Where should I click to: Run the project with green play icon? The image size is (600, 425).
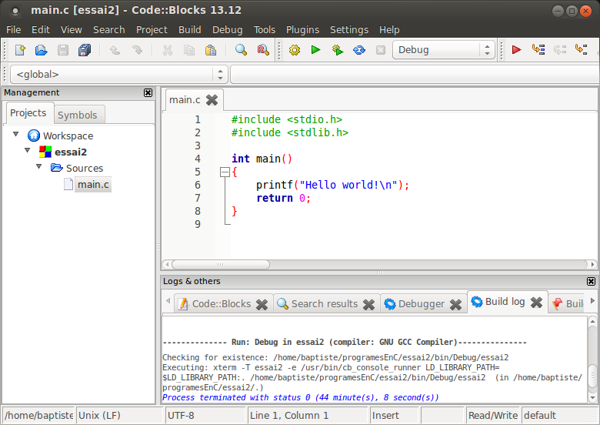pyautogui.click(x=315, y=50)
